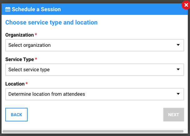Click the caret beside Select service type
Screen dimensions: 190x136
click(178, 69)
